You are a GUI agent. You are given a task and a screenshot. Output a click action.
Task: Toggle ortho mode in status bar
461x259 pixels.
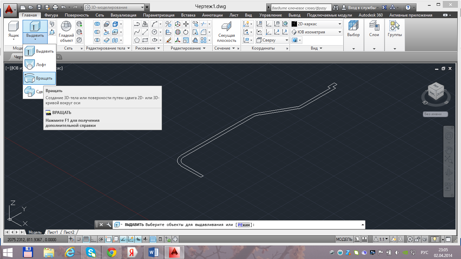tap(93, 239)
